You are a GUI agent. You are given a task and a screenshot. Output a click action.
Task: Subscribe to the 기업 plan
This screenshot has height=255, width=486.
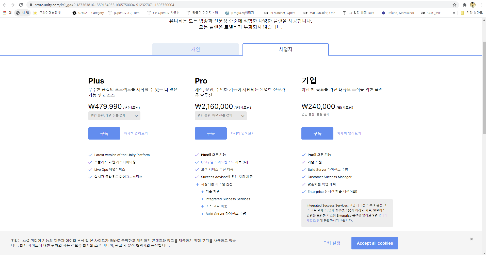point(317,133)
